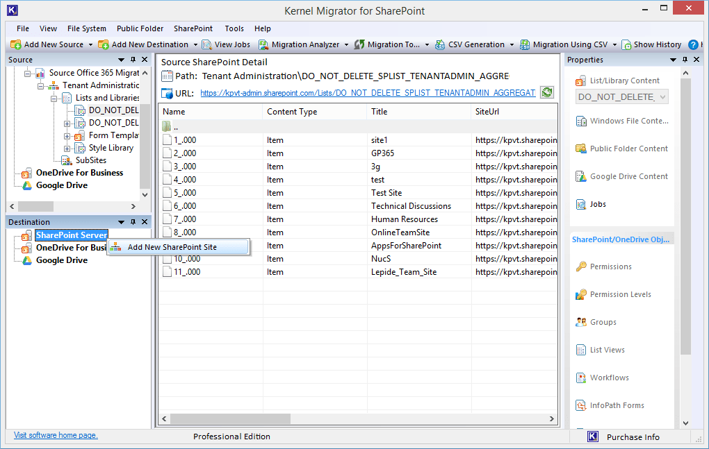This screenshot has width=709, height=449.
Task: Click the Kernel logo next to Purchase Info
Action: (593, 437)
